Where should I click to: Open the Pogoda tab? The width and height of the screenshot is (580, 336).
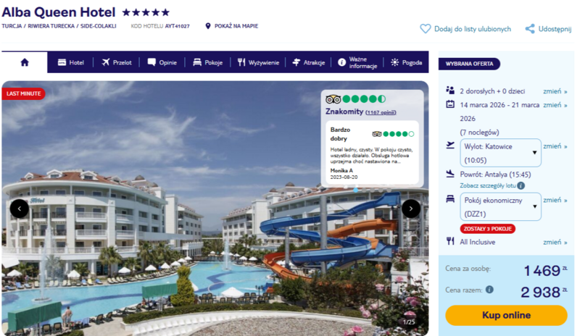click(407, 62)
